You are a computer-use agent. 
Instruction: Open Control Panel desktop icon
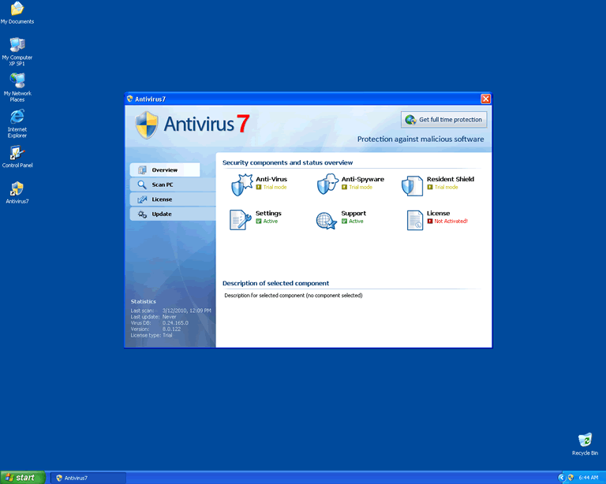pos(17,153)
